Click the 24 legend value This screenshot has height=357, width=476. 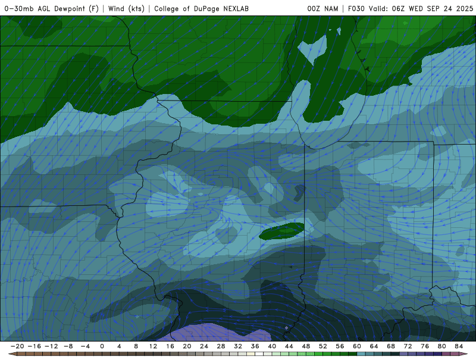(204, 346)
